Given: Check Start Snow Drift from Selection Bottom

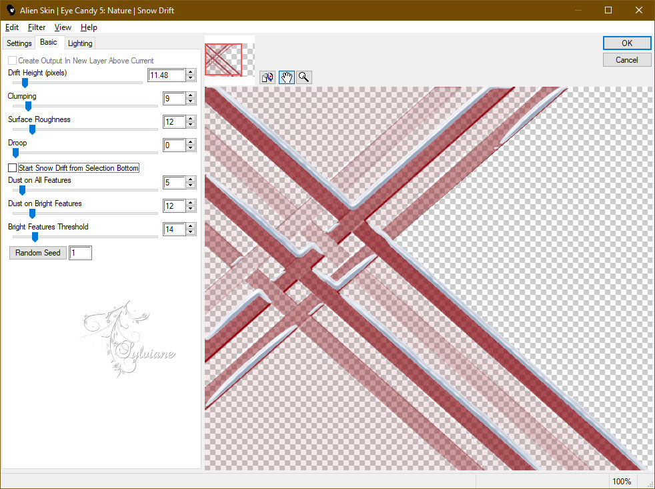Looking at the screenshot, I should (x=13, y=168).
